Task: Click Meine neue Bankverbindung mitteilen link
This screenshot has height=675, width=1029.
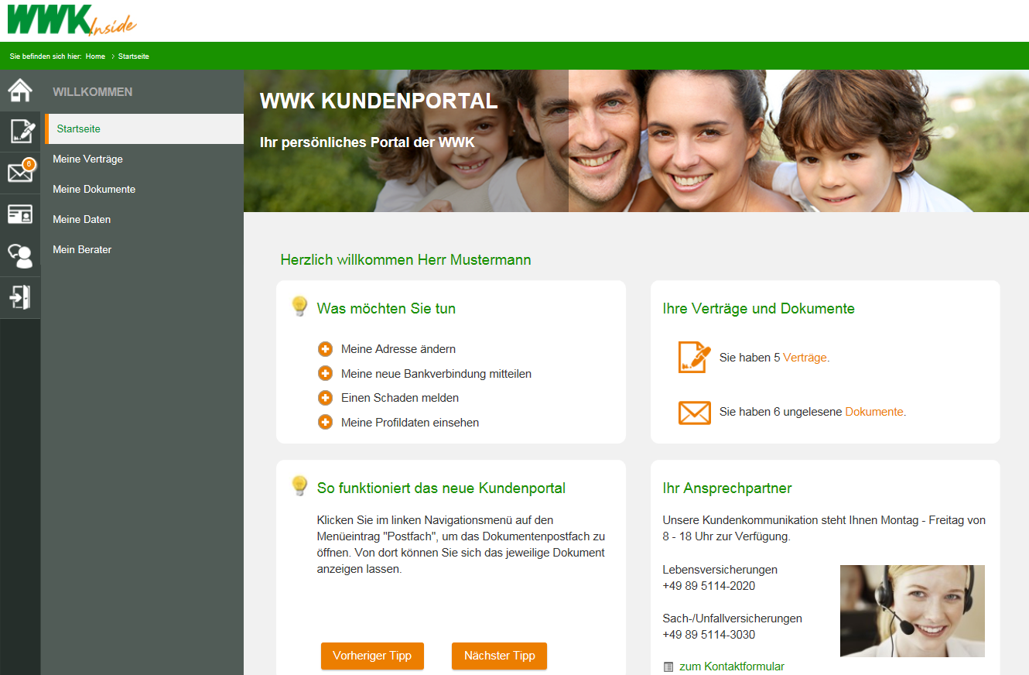Action: (436, 374)
